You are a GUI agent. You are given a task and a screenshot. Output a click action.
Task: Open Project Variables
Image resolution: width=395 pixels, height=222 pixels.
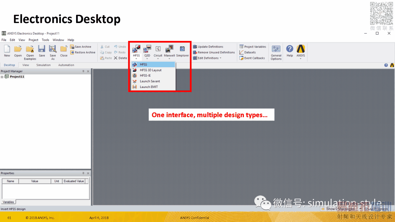click(x=253, y=47)
